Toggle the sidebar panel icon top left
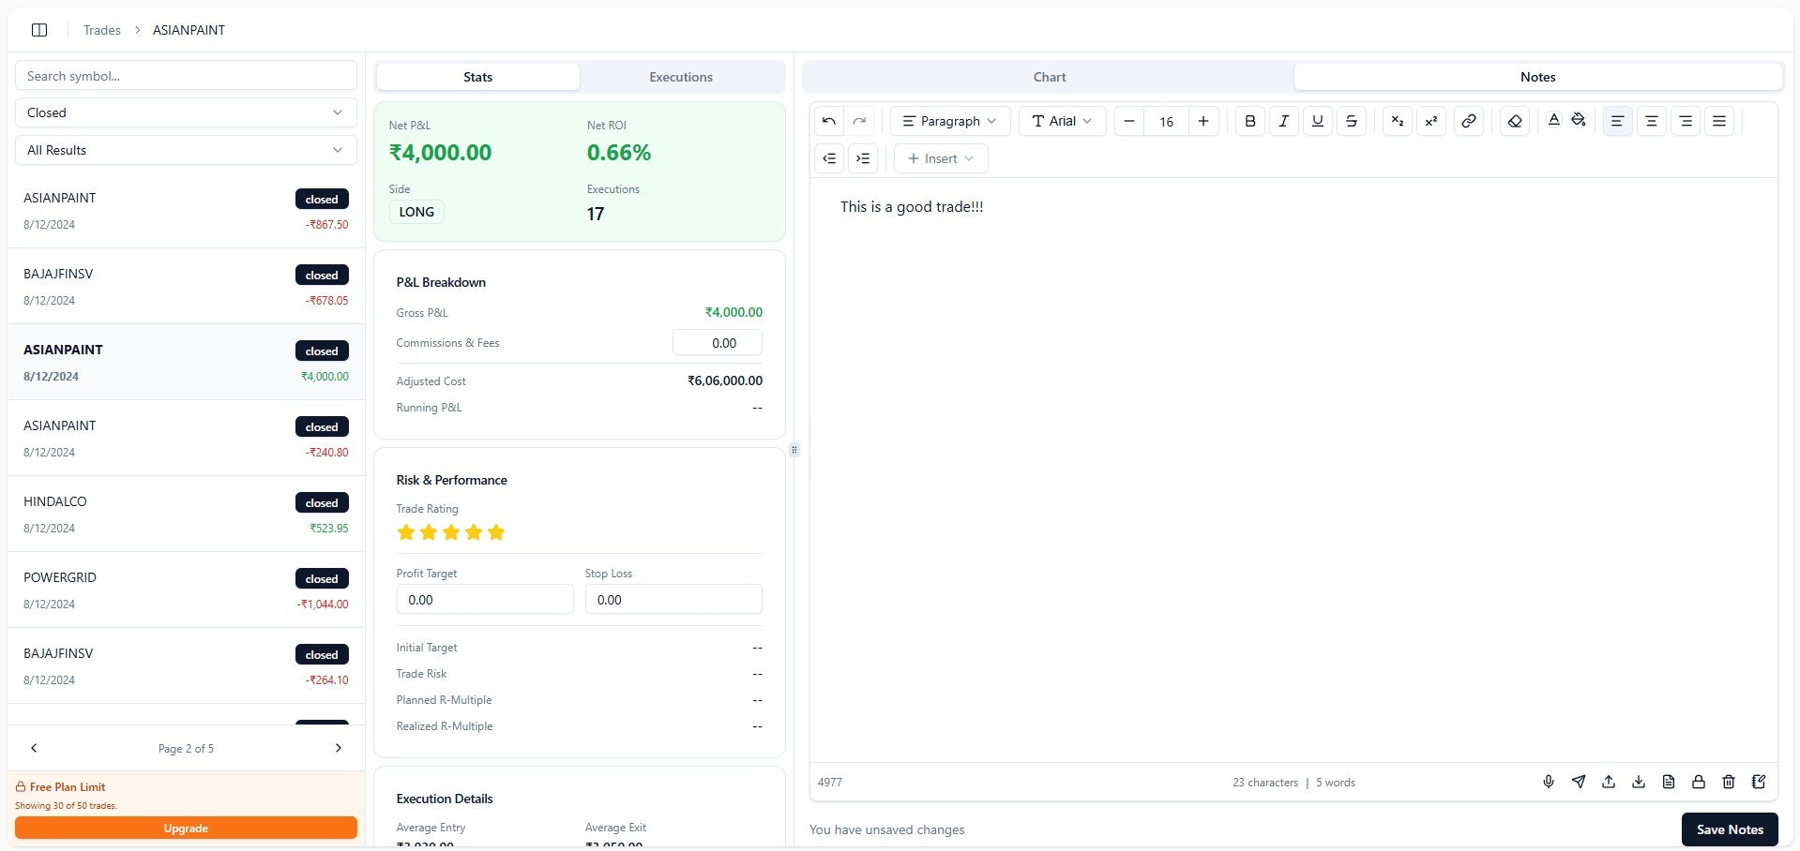This screenshot has width=1800, height=851. (x=39, y=29)
